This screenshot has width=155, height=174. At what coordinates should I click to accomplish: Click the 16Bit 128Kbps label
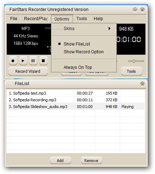tap(26, 43)
